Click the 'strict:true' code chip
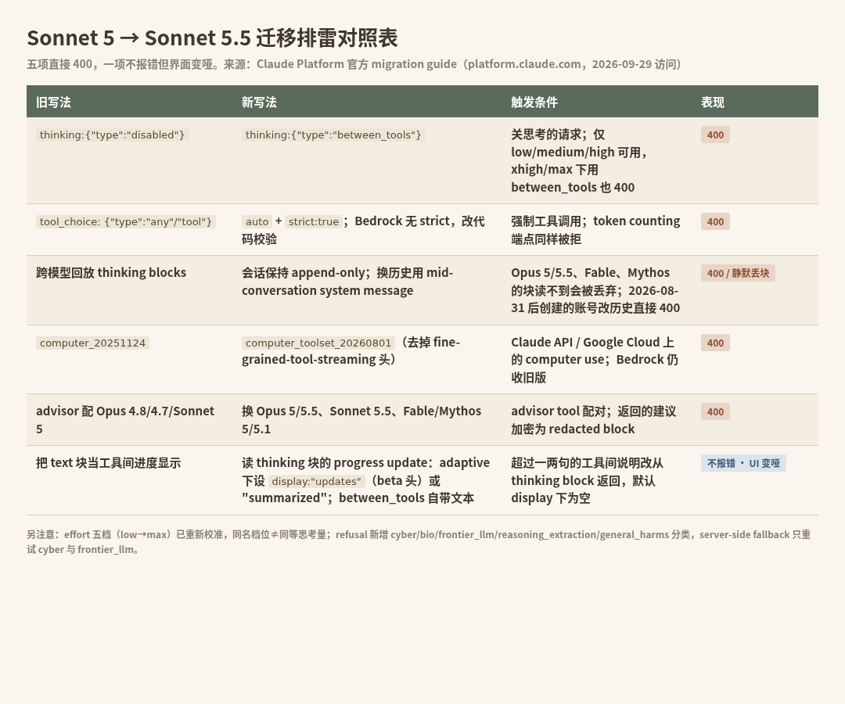845x704 pixels. (314, 221)
